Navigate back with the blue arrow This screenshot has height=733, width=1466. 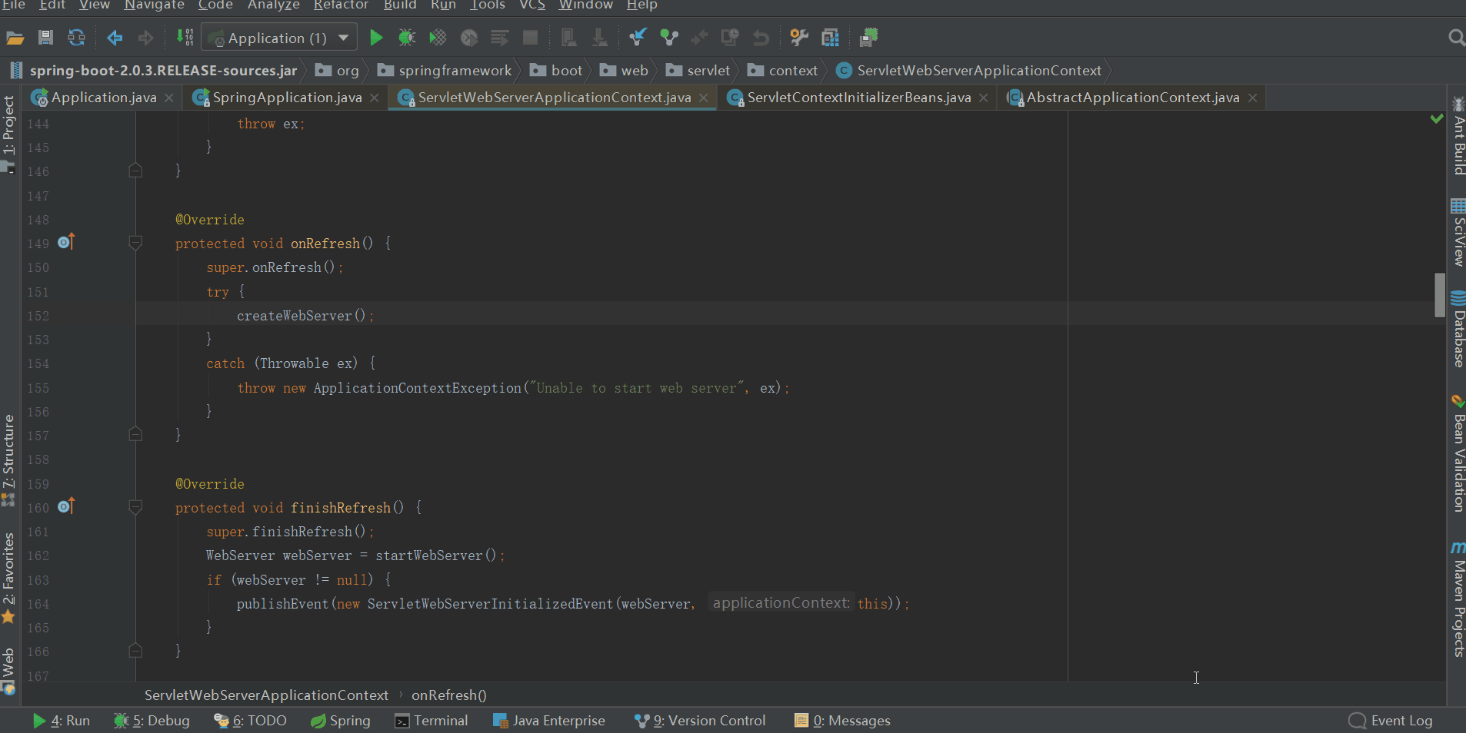(x=115, y=38)
